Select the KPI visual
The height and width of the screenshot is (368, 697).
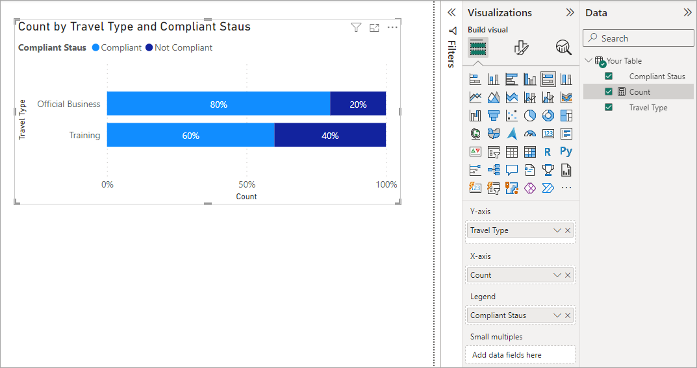(475, 151)
